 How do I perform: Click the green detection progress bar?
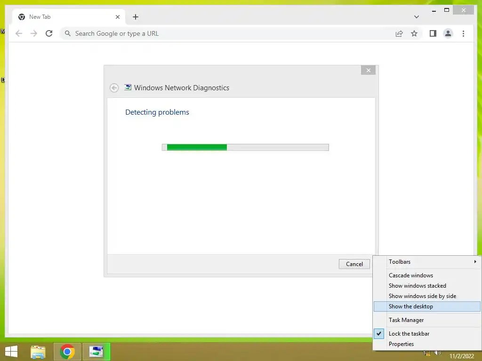pos(245,147)
